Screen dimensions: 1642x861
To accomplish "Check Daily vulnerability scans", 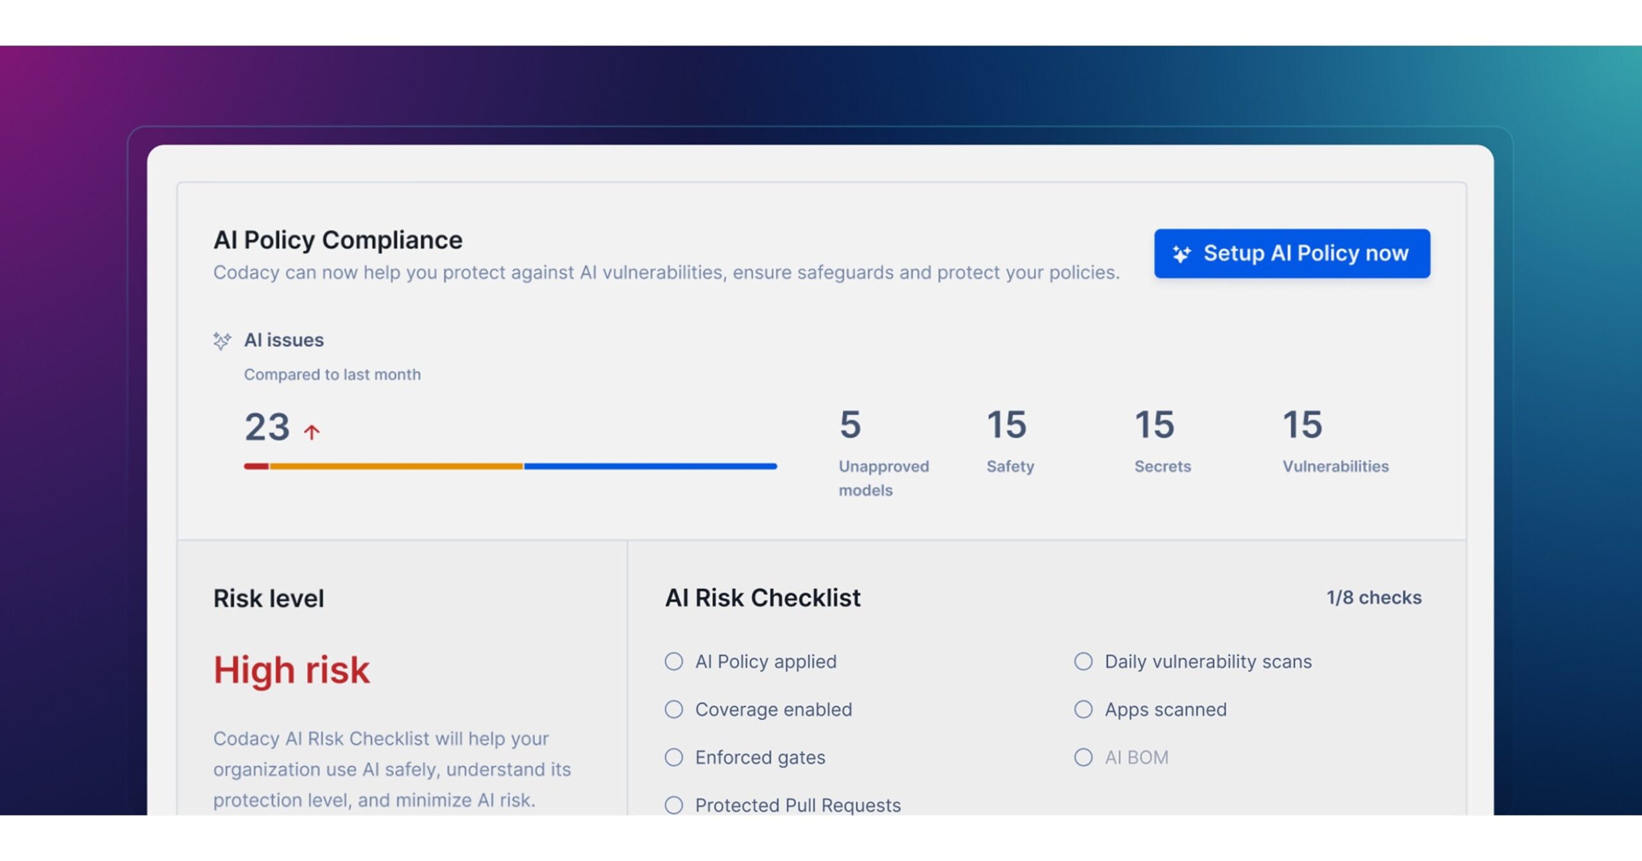I will (x=1084, y=662).
